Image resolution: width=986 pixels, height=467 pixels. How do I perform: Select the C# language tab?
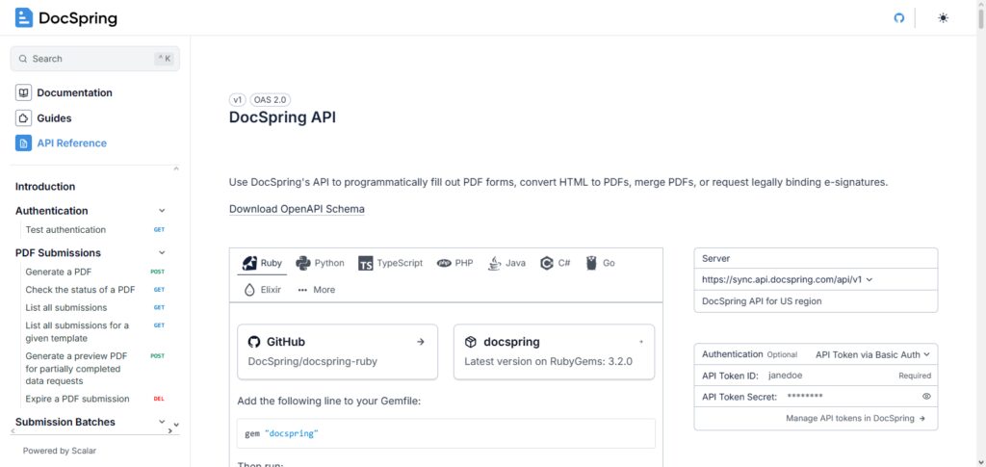(556, 263)
